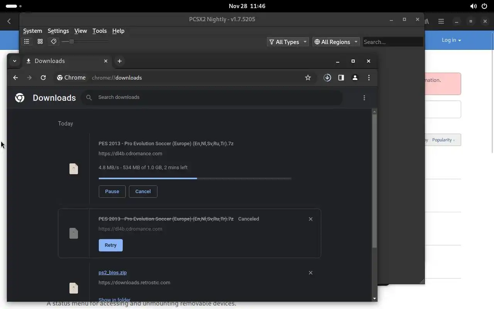
Task: Click library icon in background browser
Action: 427,21
